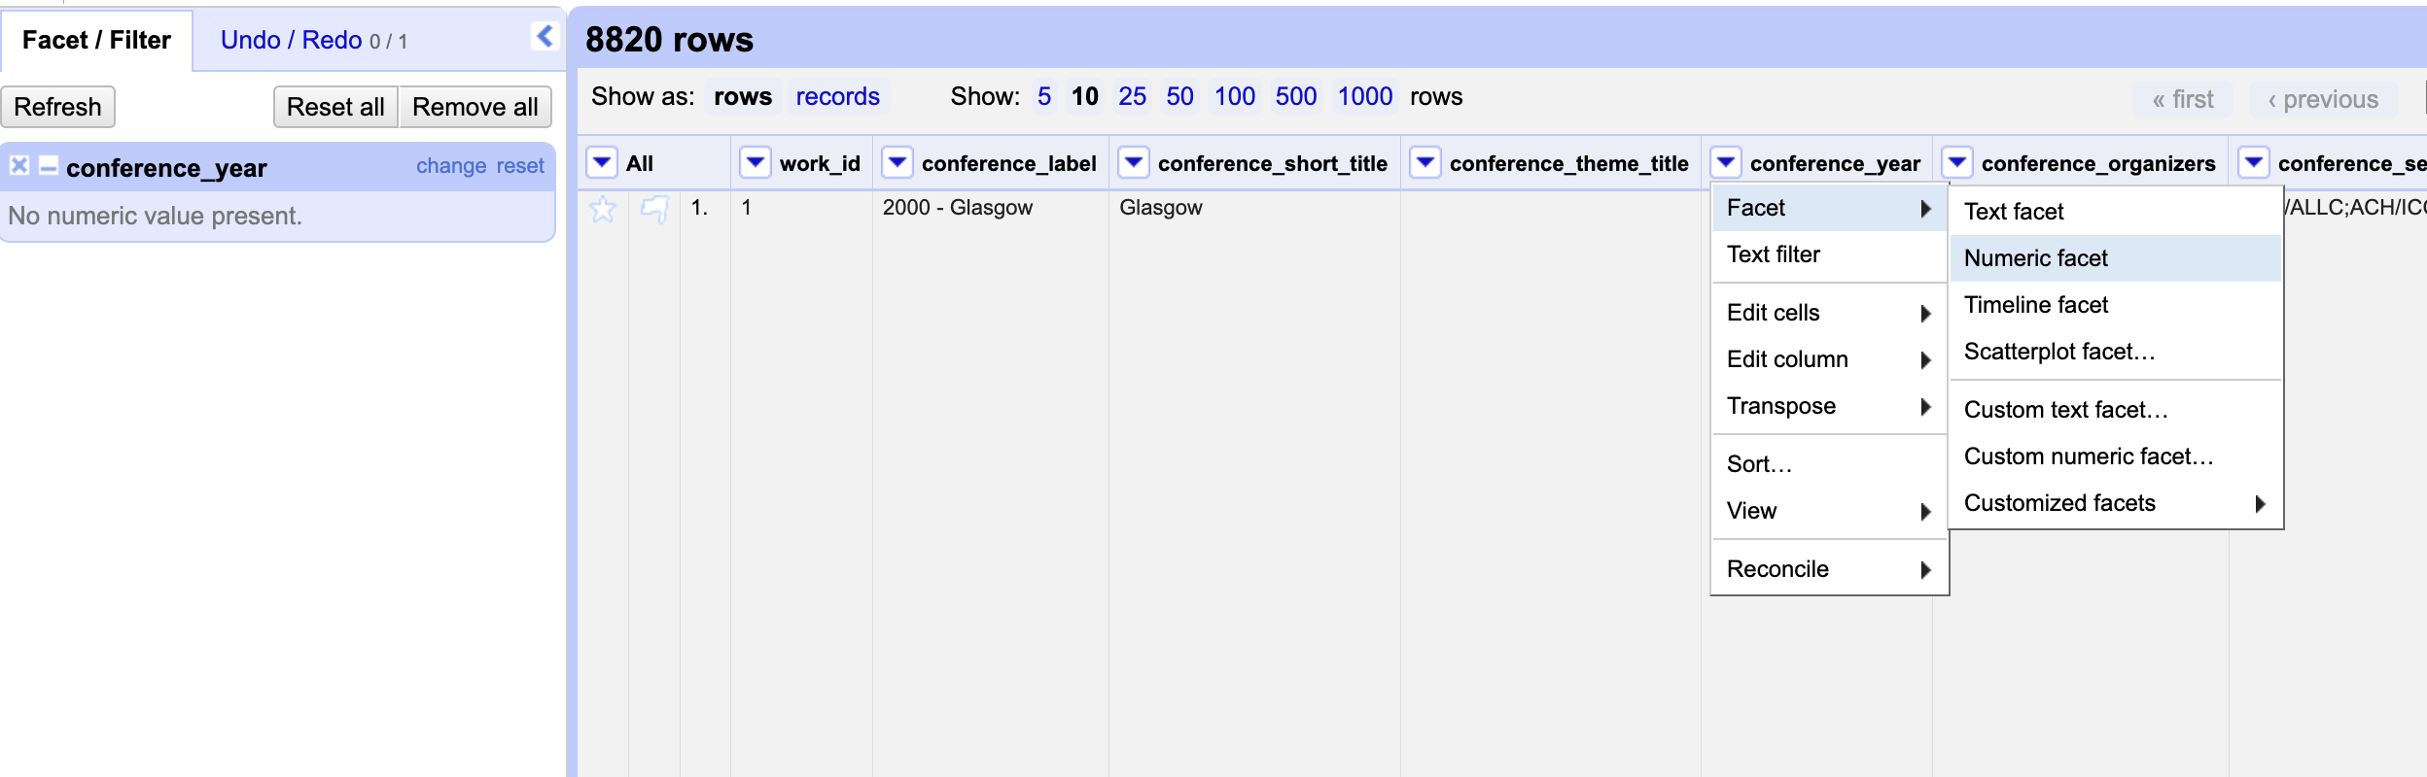The image size is (2427, 777).
Task: Star the first row
Action: point(603,209)
